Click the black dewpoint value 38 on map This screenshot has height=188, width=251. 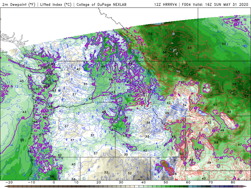point(73,179)
